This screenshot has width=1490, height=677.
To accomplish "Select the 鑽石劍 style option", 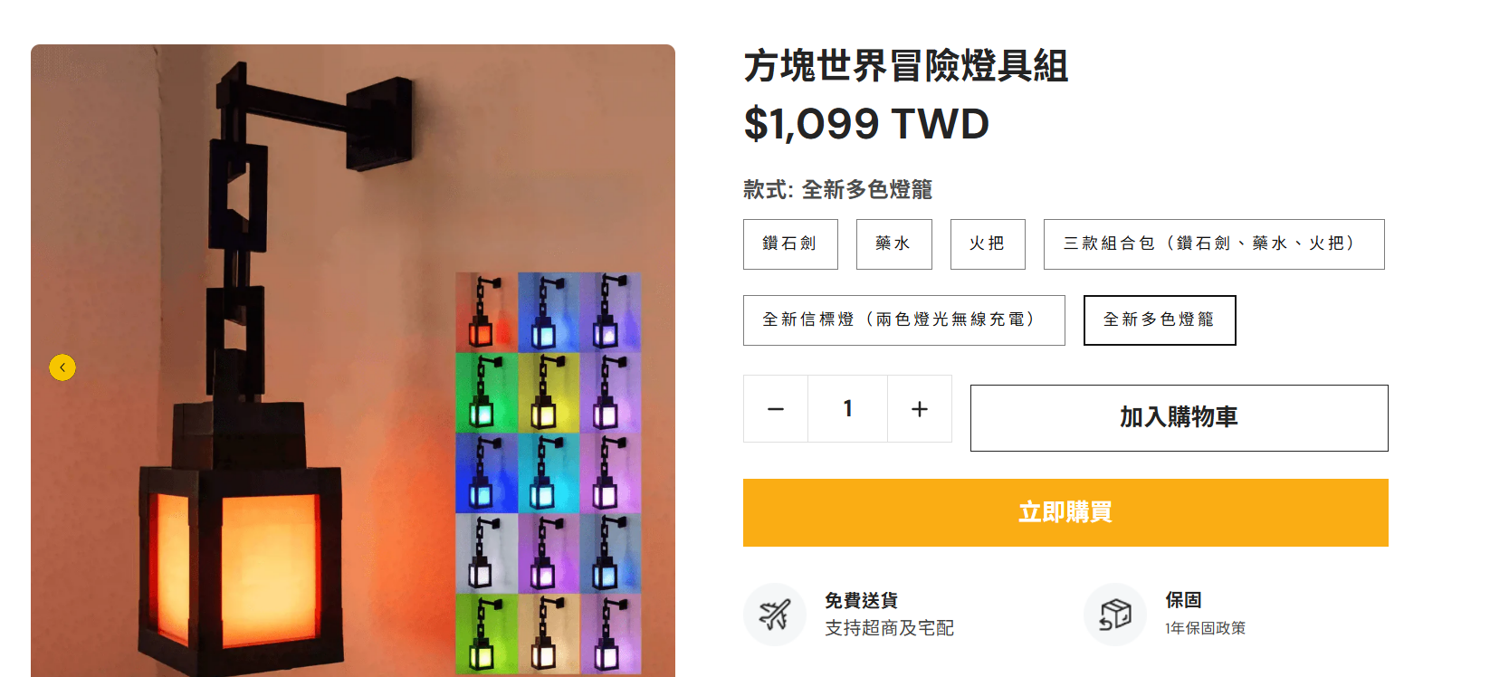I will pos(790,244).
